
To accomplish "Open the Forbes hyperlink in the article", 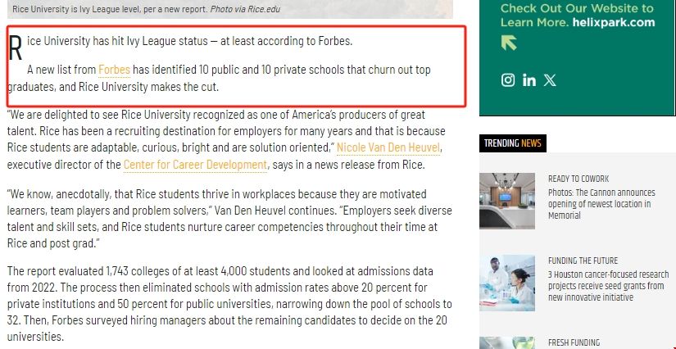I will 114,70.
